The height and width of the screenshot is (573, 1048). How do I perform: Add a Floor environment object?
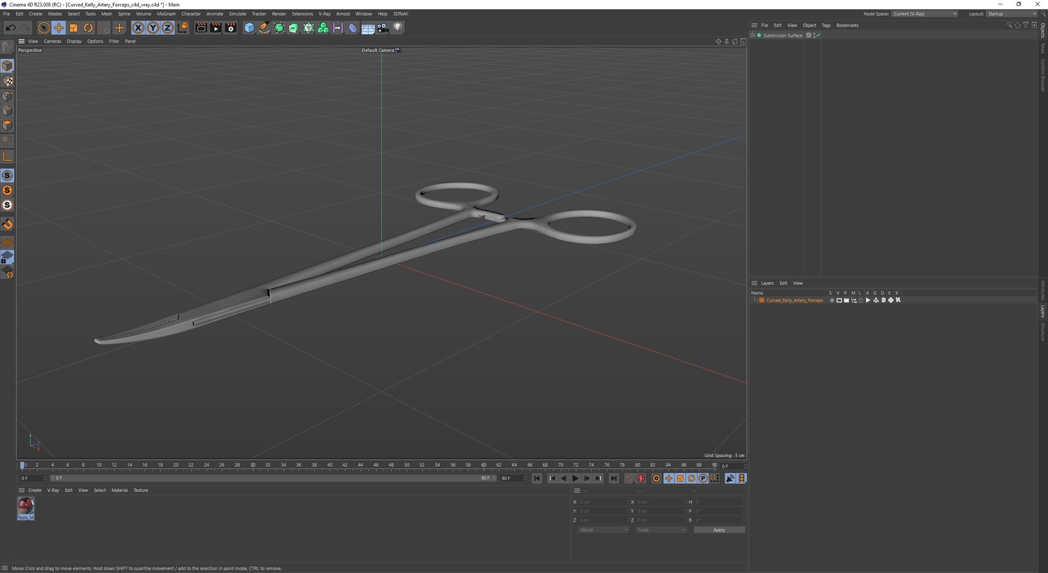368,28
